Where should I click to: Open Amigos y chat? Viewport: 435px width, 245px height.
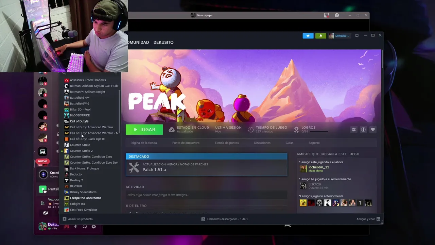click(368, 219)
